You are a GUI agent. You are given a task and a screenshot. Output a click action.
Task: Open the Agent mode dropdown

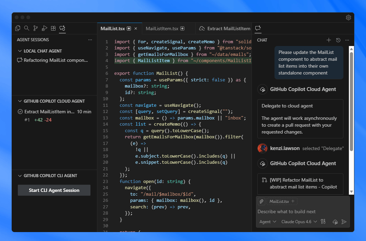pos(267,222)
